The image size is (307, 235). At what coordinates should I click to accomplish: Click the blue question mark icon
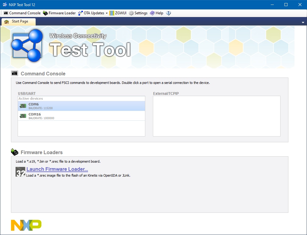(x=168, y=13)
